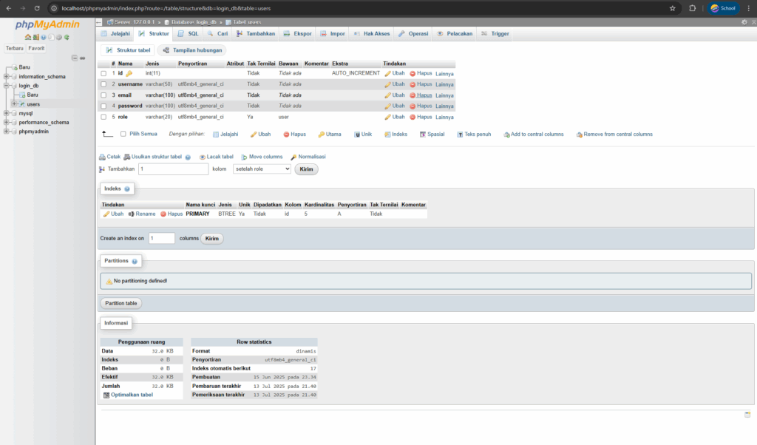Click the help icon beside Partitions heading
757x445 pixels.
point(135,261)
